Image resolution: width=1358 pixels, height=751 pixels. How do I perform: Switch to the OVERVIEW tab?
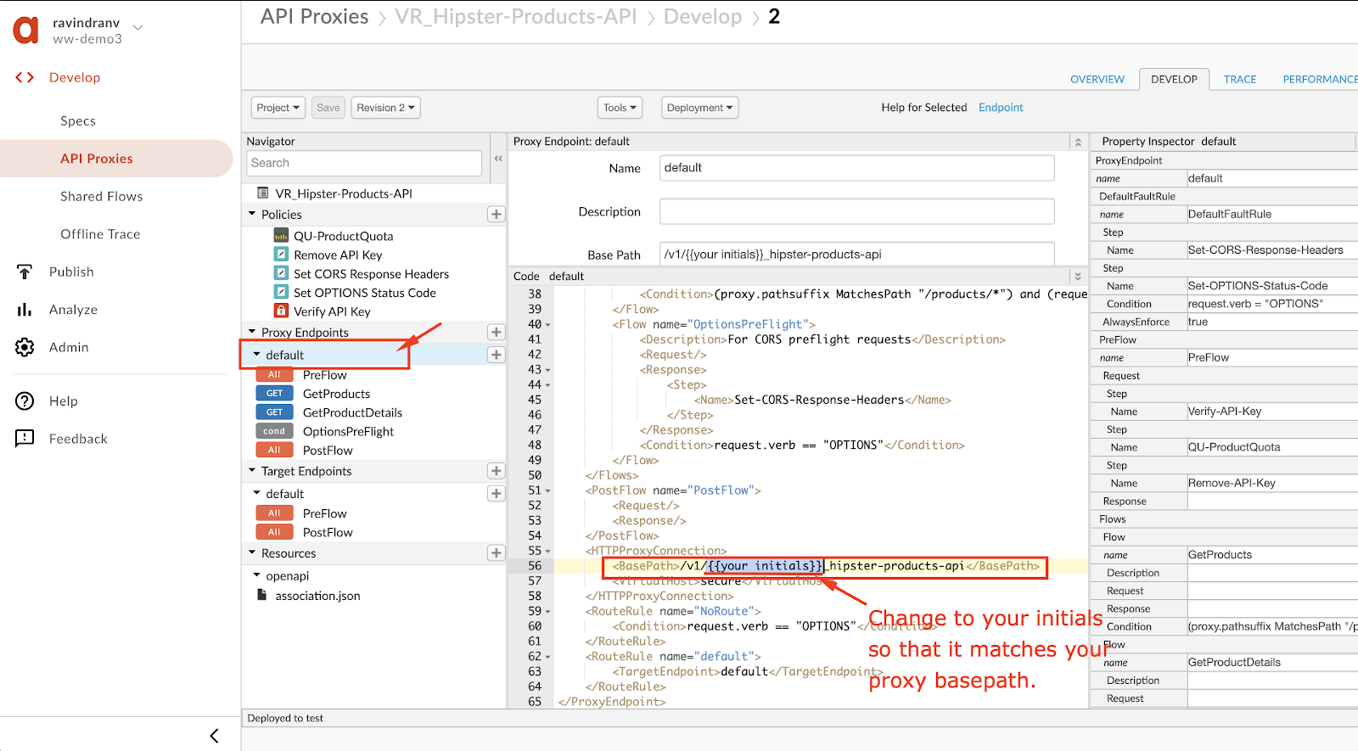tap(1097, 79)
